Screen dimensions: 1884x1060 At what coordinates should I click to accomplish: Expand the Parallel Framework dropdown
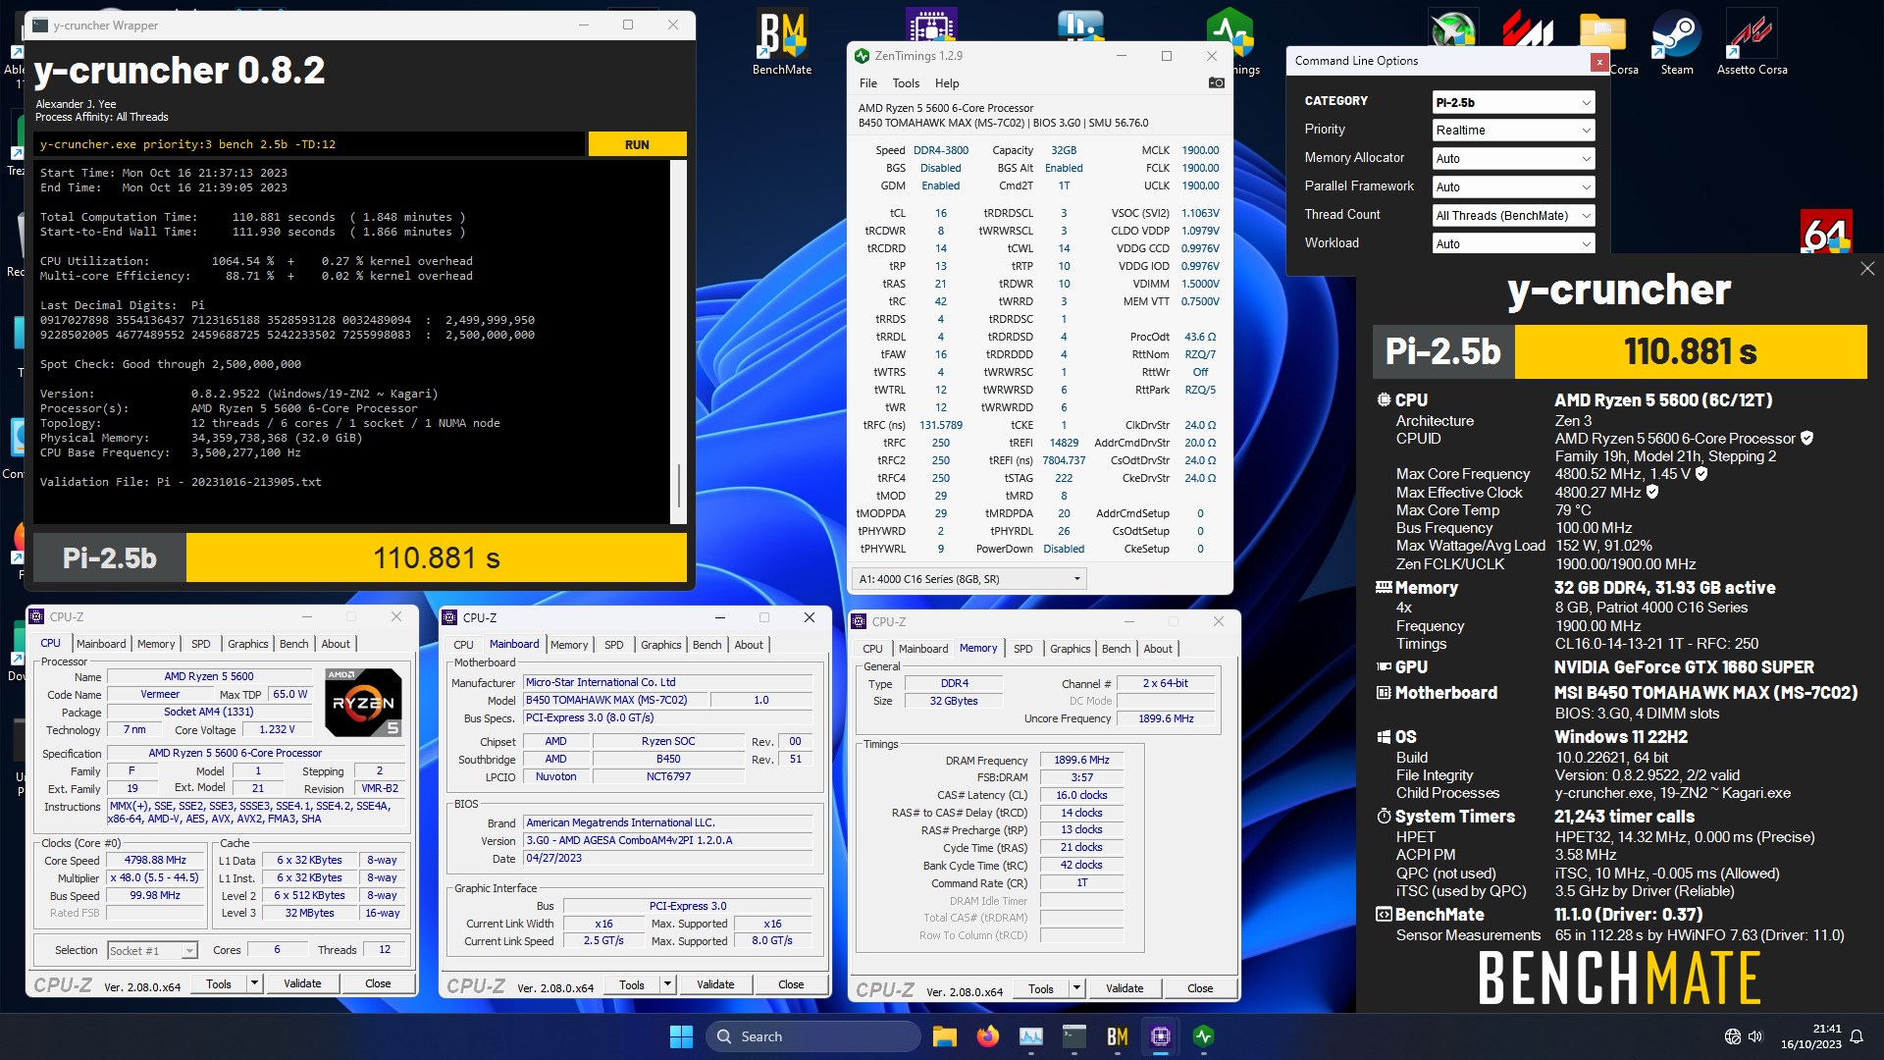1513,187
